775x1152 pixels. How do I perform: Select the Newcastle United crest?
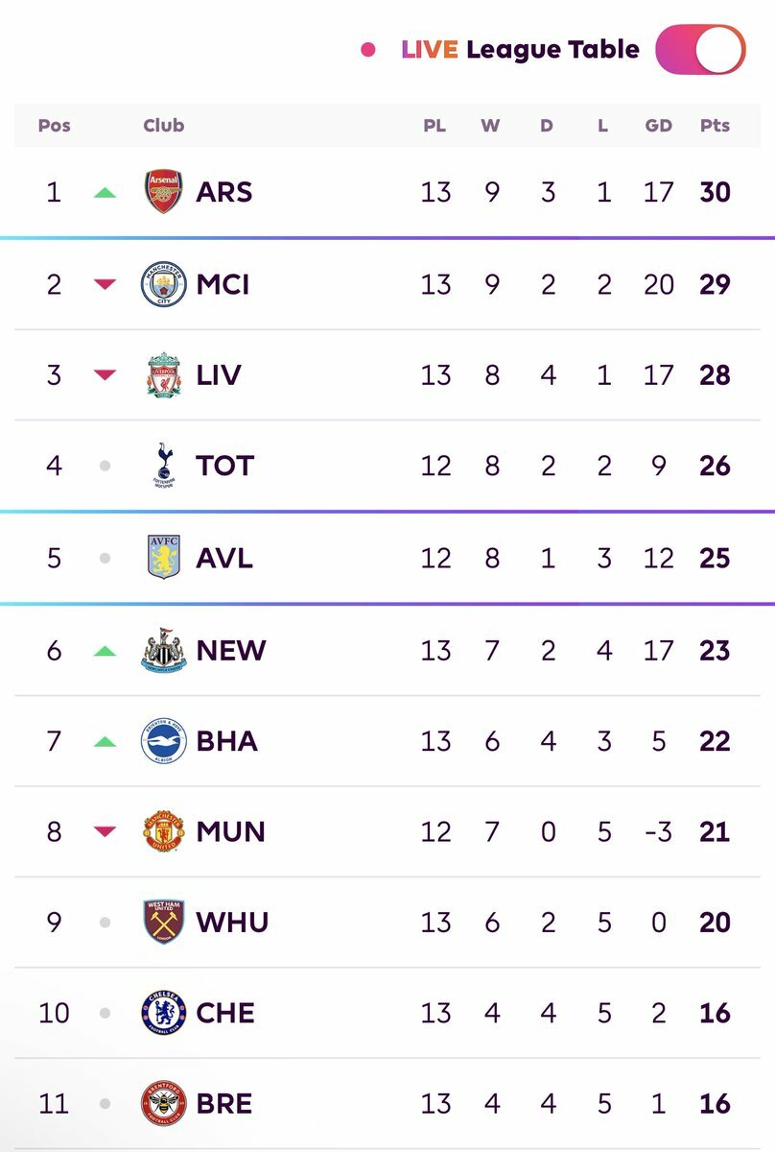click(x=163, y=650)
